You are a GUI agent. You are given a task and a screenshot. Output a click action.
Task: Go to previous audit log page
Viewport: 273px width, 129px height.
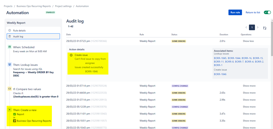point(246,27)
